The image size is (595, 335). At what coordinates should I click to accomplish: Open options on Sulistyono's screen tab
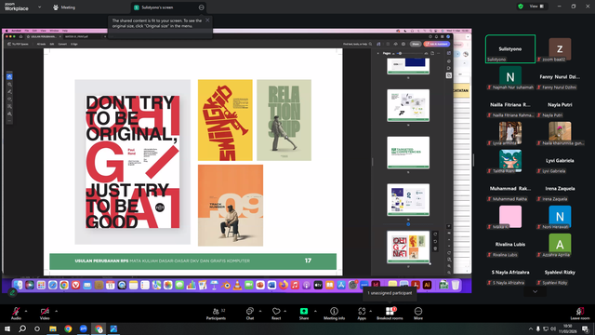click(201, 7)
